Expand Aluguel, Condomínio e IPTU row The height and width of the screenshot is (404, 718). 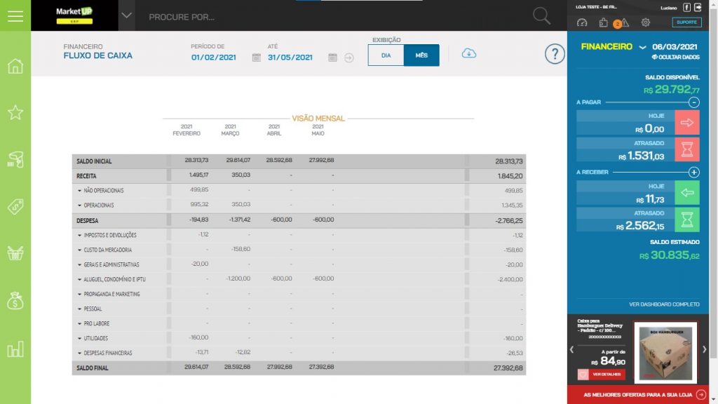79,279
